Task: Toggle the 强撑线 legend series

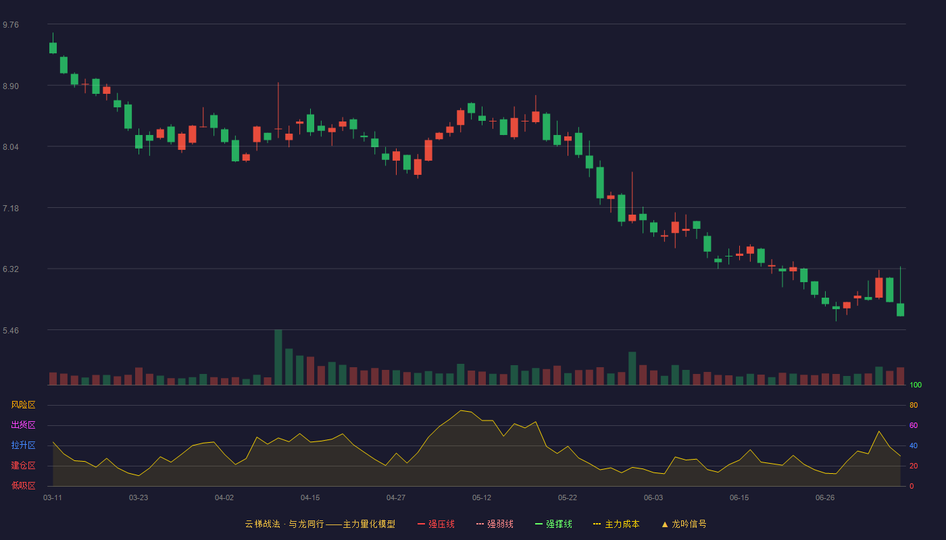Action: click(x=553, y=524)
